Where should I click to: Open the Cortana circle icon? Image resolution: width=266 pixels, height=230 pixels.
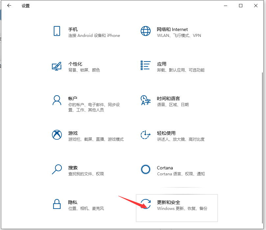coord(145,170)
